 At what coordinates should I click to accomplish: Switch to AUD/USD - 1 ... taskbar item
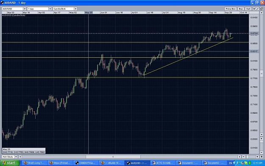(137, 163)
